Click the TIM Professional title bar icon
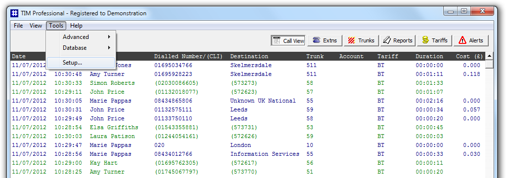This screenshot has width=506, height=178. [14, 13]
